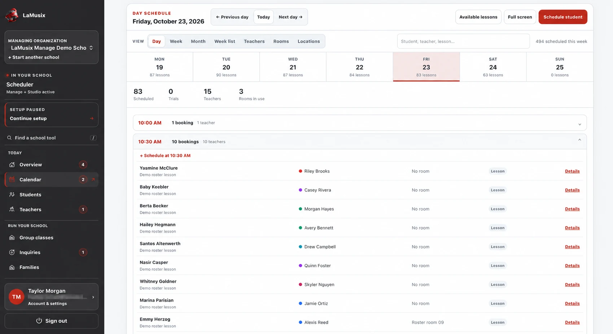Viewport: 613px width, 334px height.
Task: Click the TM avatar for Taylor Morgan
Action: tap(16, 297)
